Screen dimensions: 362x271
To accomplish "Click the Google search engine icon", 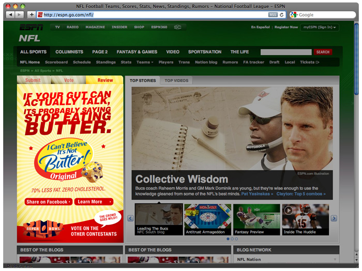I will 294,15.
